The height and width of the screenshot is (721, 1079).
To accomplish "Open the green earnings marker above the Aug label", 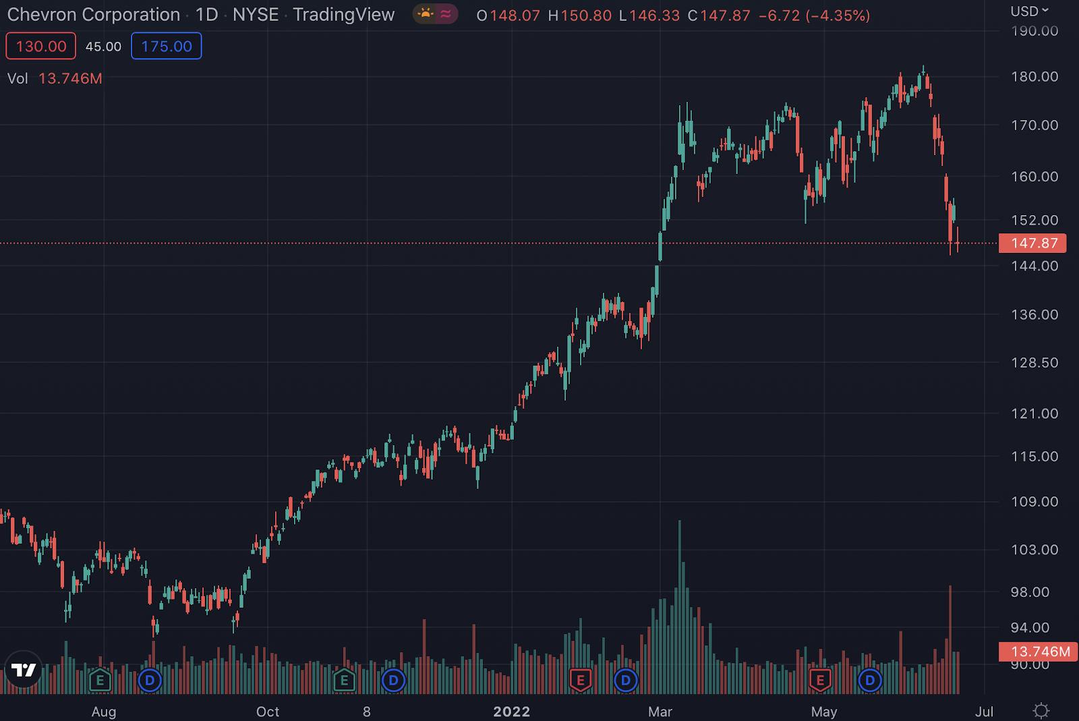I will (100, 680).
